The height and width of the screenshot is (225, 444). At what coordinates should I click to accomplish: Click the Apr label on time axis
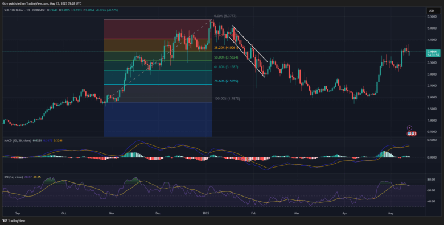tap(344, 214)
